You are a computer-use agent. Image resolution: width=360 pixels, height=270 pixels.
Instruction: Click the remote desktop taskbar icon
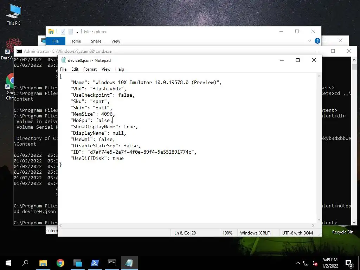click(x=77, y=263)
